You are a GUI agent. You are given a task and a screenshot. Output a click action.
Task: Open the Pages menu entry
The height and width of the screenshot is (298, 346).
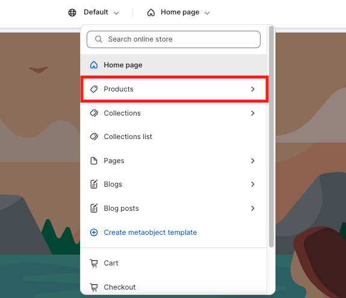pyautogui.click(x=173, y=161)
